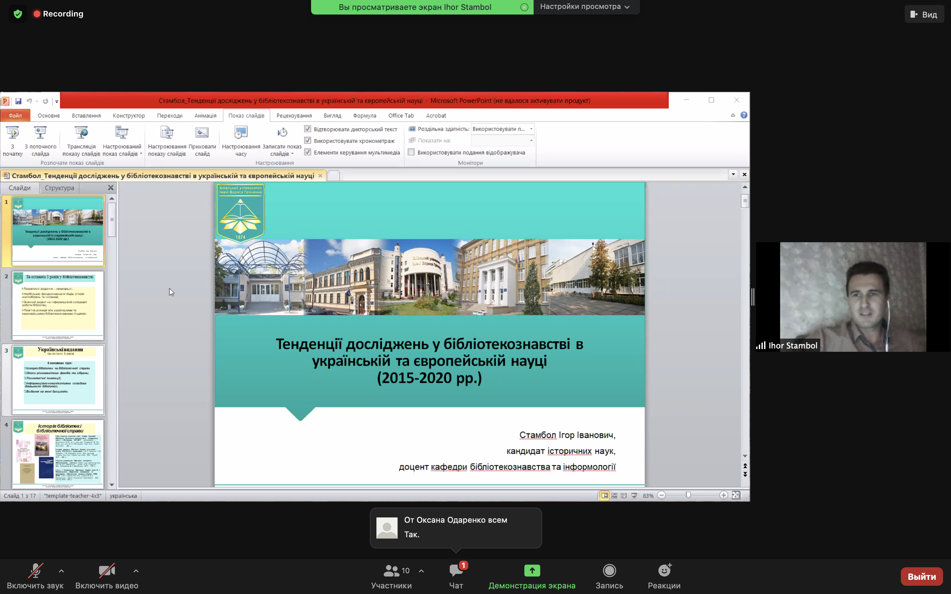Click the red Выйти button
Viewport: 951px width, 594px height.
(921, 576)
